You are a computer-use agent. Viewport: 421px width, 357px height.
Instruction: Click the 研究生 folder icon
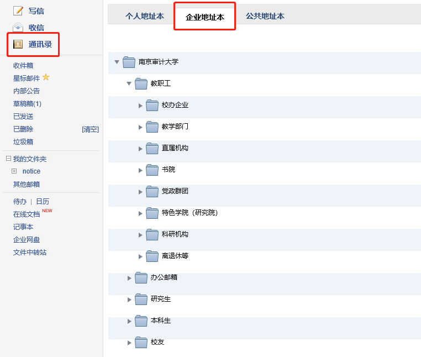point(141,300)
